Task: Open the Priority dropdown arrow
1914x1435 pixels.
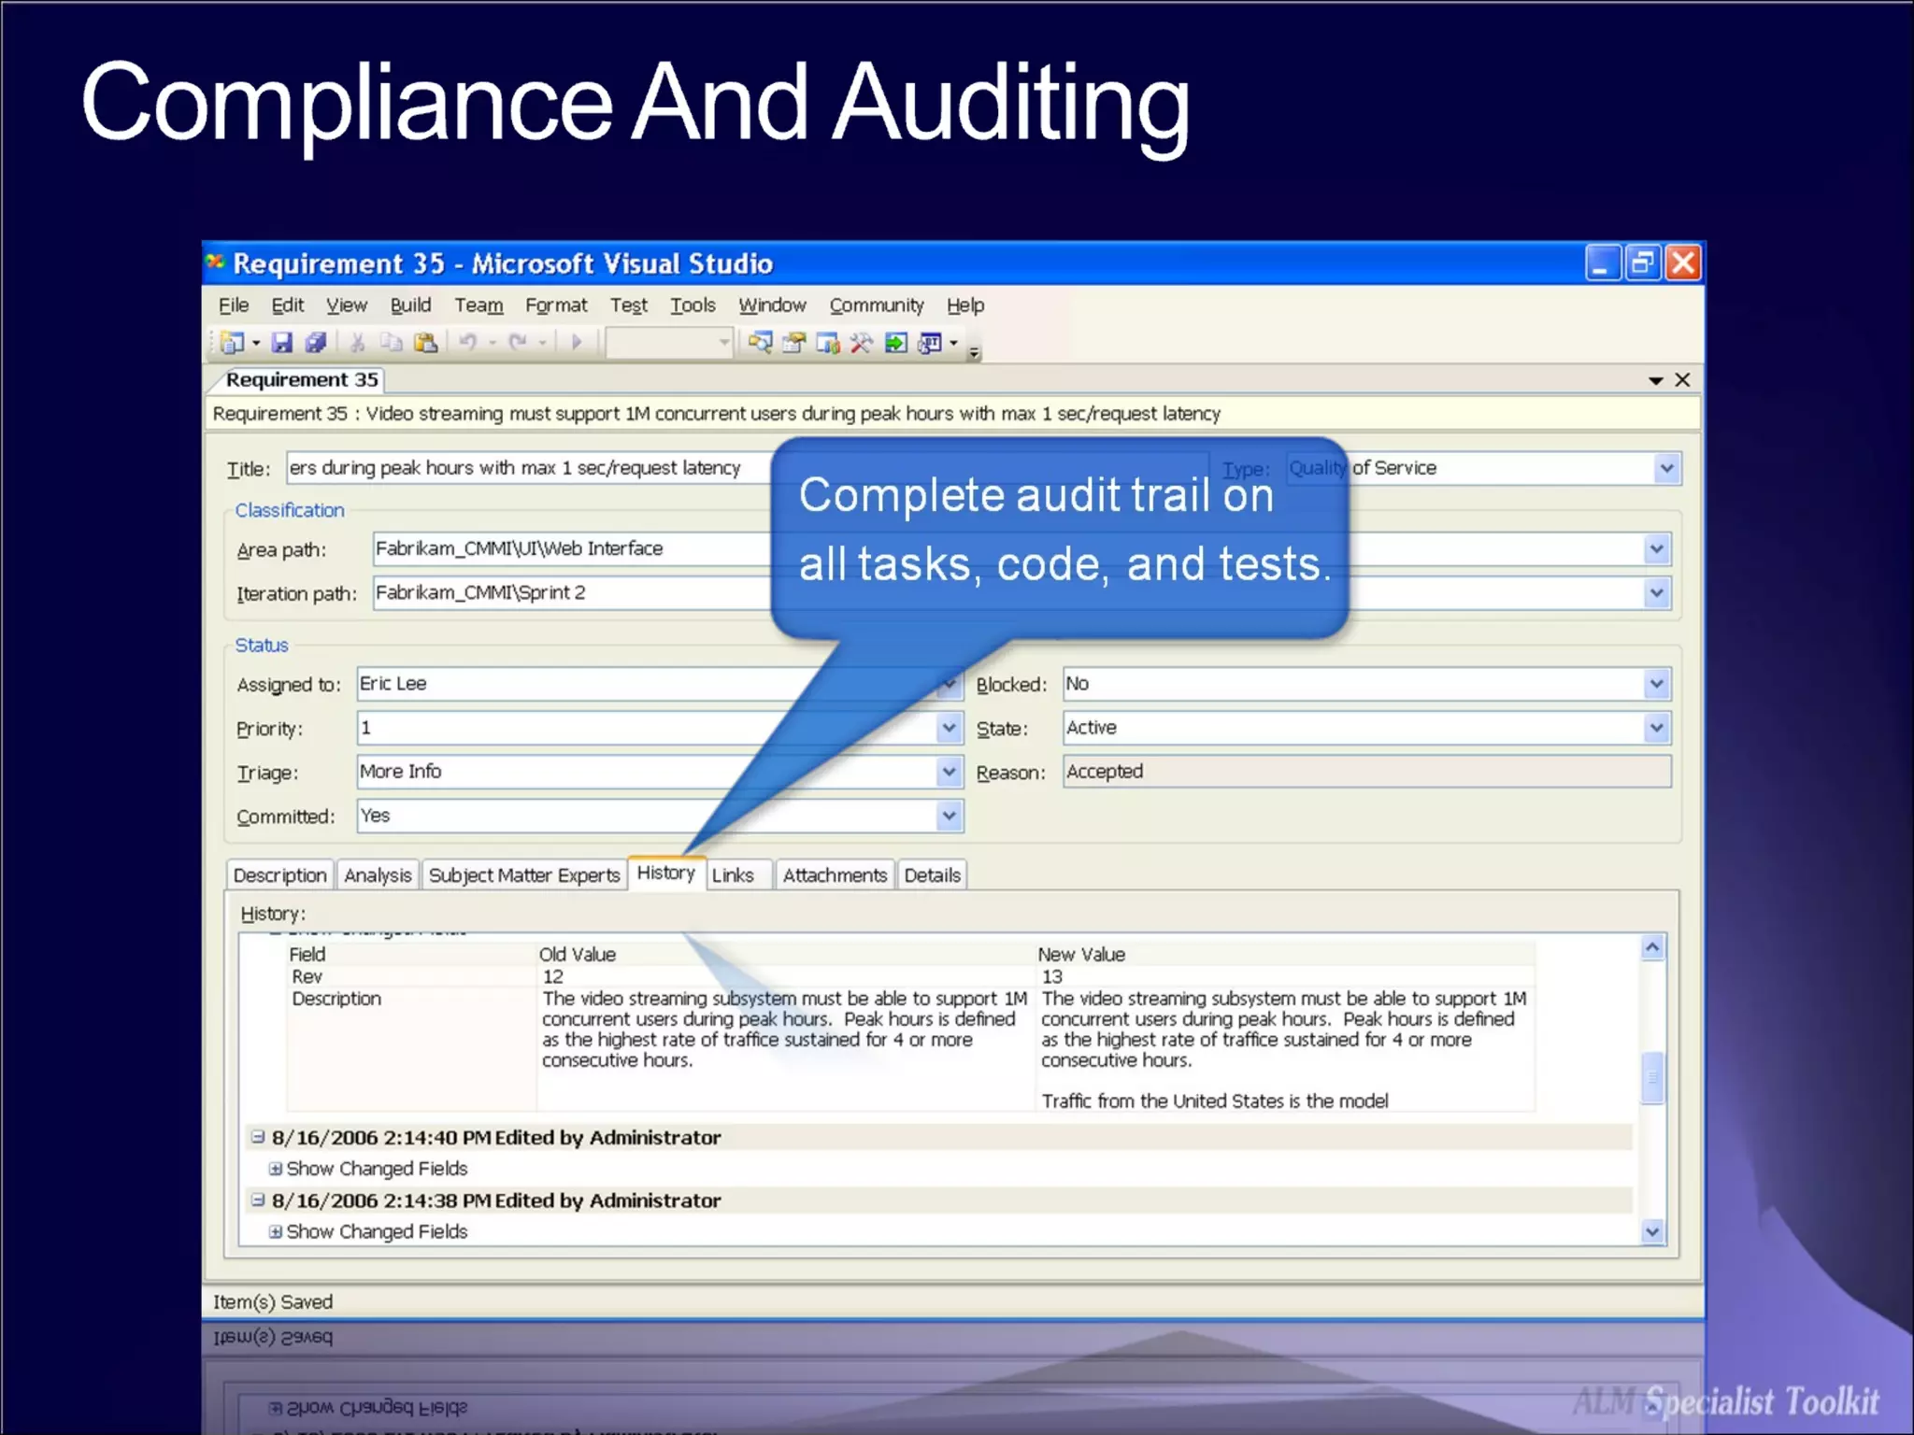Action: coord(948,728)
